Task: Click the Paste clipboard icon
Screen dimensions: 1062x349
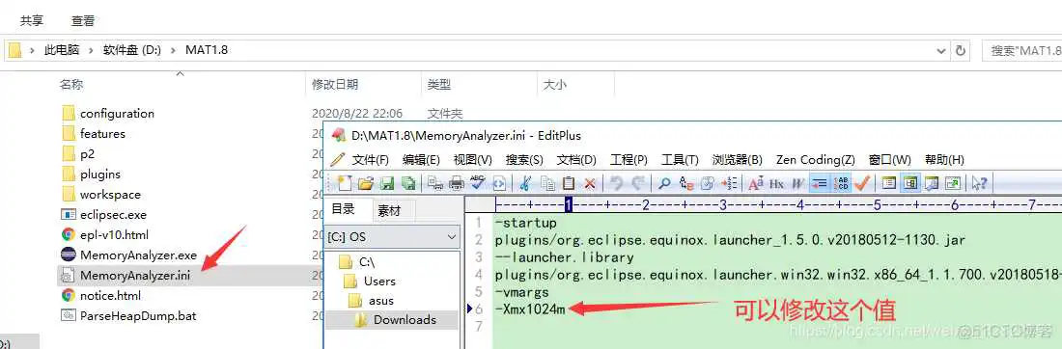Action: (569, 182)
